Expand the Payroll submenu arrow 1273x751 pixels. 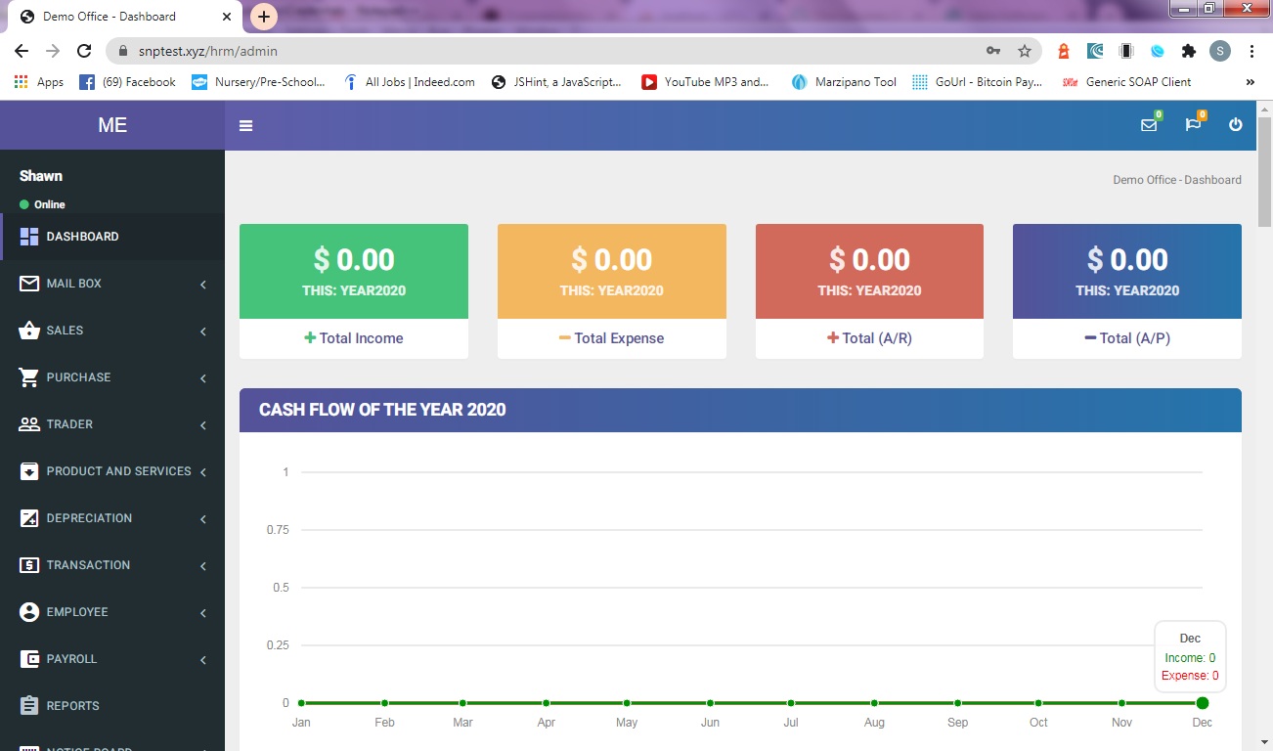click(x=203, y=660)
